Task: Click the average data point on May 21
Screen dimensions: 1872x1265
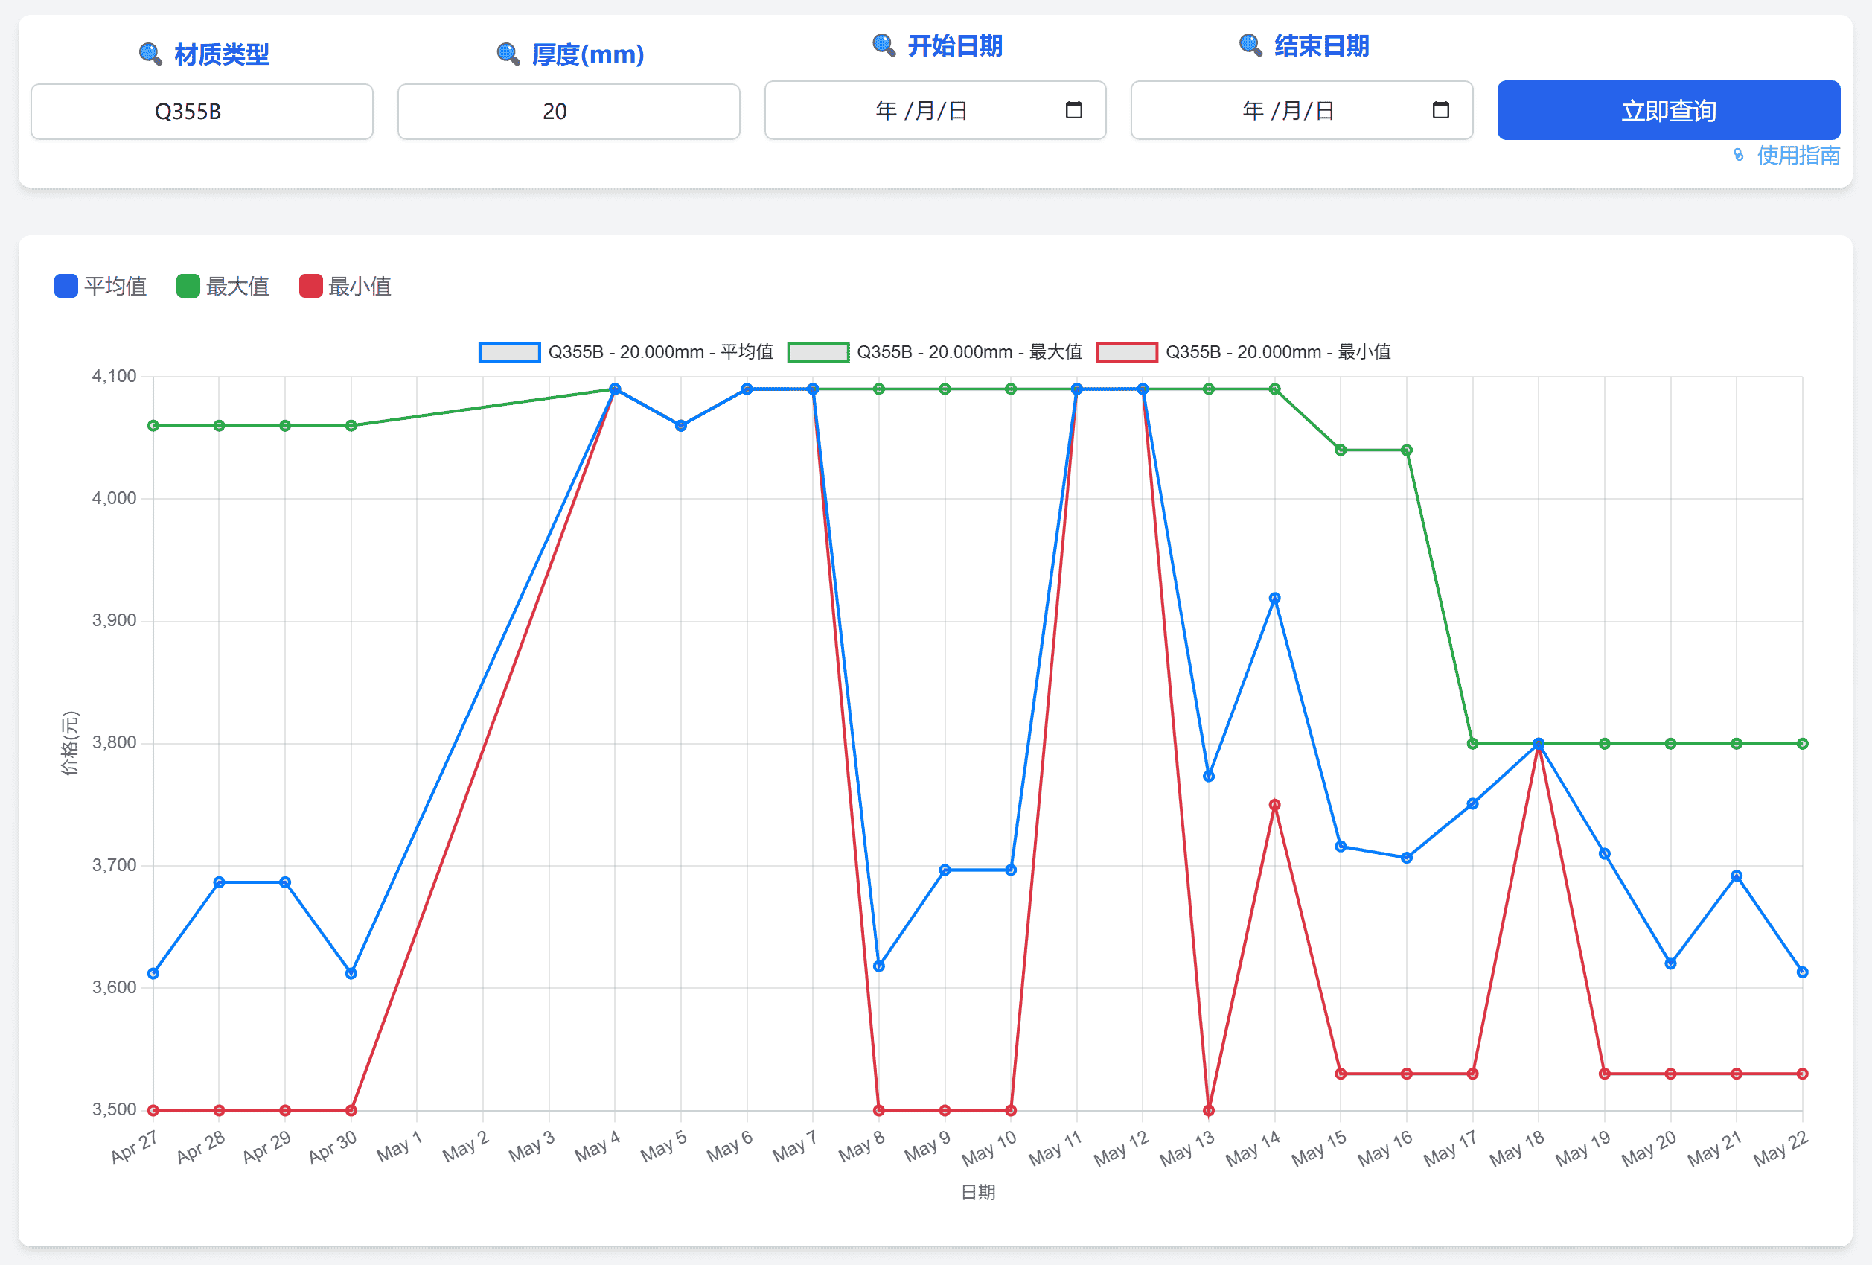Action: (1737, 876)
